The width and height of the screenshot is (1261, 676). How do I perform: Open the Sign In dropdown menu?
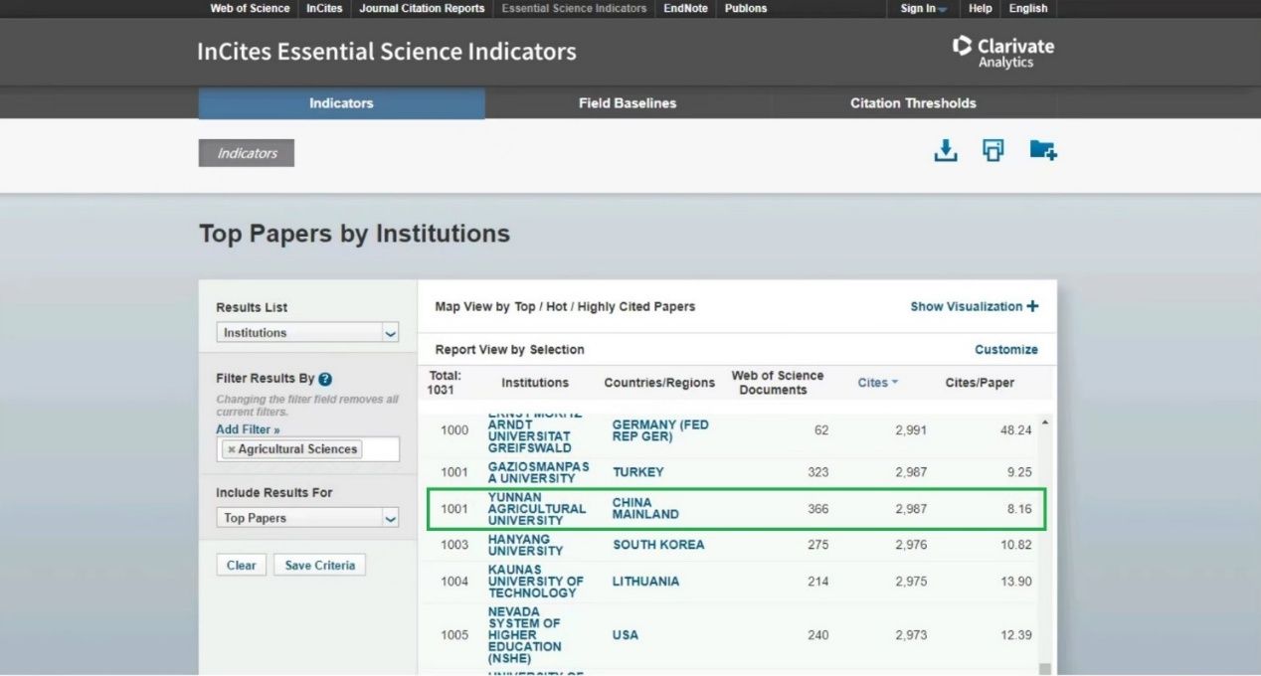coord(923,9)
